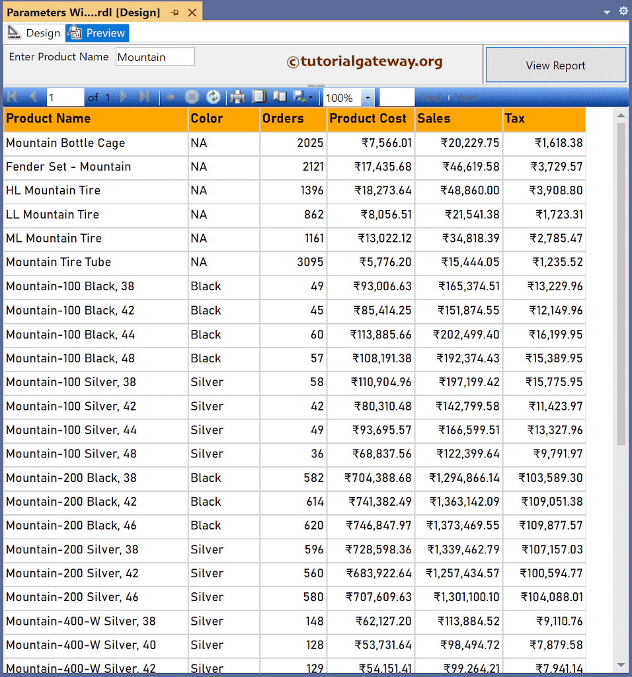Click the View Report button
The width and height of the screenshot is (632, 677).
[555, 66]
